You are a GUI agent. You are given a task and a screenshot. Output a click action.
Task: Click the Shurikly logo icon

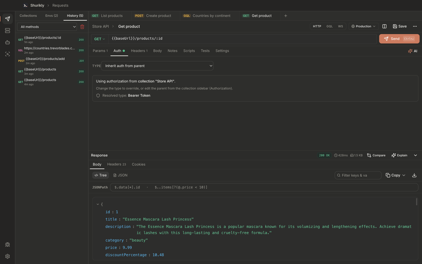(x=25, y=5)
